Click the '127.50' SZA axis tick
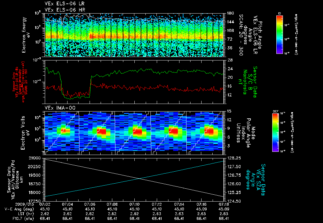The width and height of the screenshot is (323, 223). tap(233, 167)
